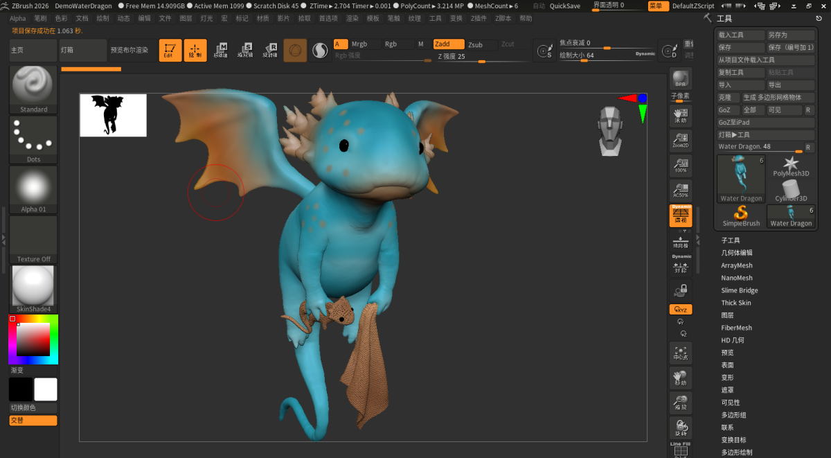Click the Zoom2D icon
Image resolution: width=831 pixels, height=458 pixels.
pyautogui.click(x=681, y=141)
